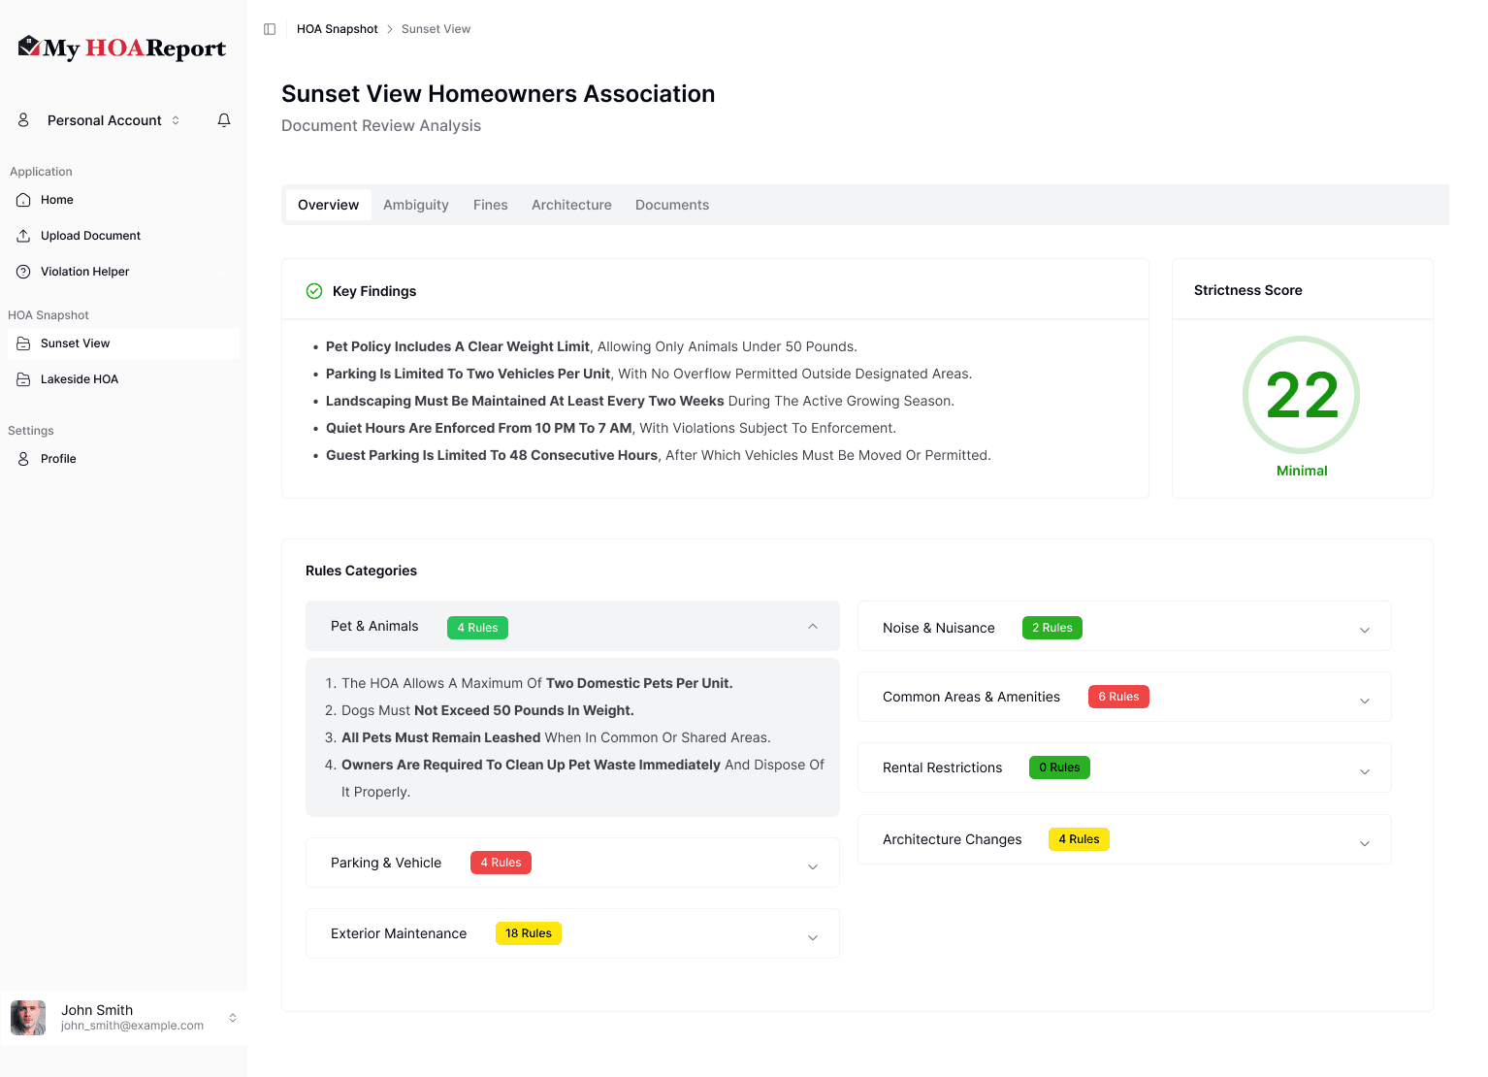The image size is (1488, 1077).
Task: Expand the Rental Restrictions category
Action: [x=1364, y=771]
